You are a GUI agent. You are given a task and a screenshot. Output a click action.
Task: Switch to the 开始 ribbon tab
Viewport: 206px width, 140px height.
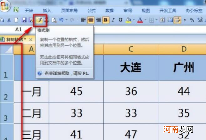coord(29,11)
